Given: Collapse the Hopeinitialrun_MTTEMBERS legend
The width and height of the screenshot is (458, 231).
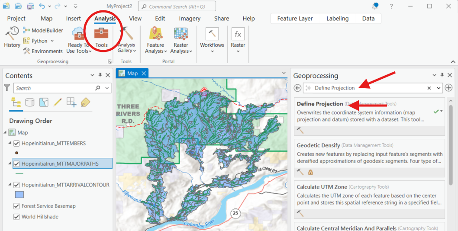Looking at the screenshot, I should 10,143.
